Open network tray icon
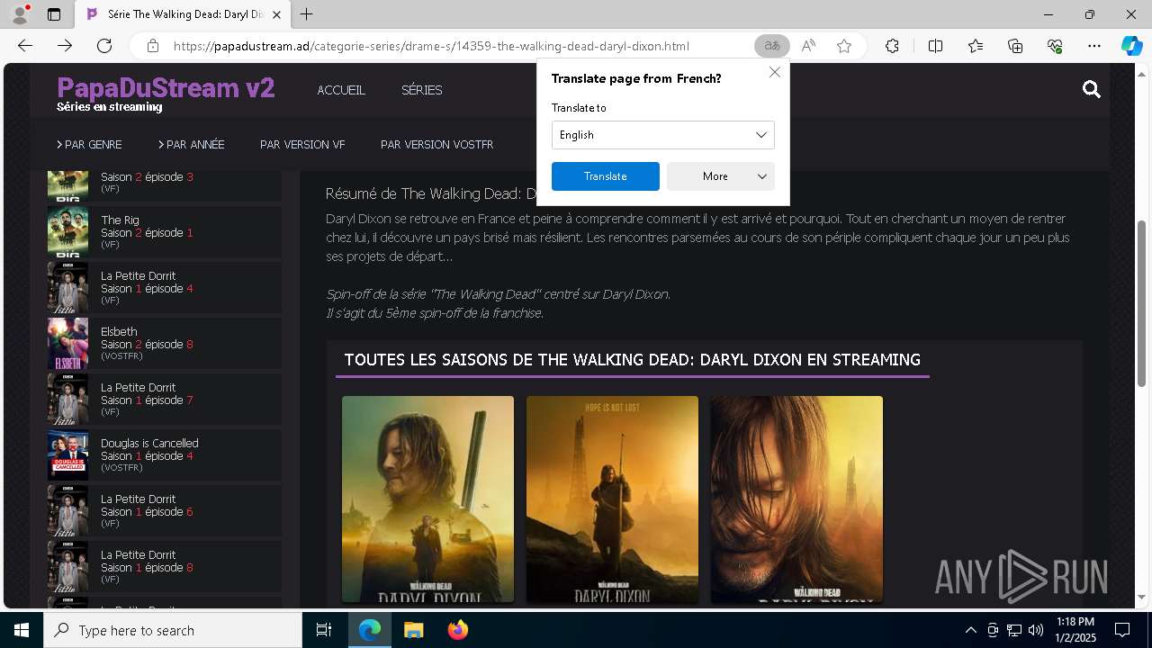This screenshot has height=648, width=1152. [x=1013, y=630]
